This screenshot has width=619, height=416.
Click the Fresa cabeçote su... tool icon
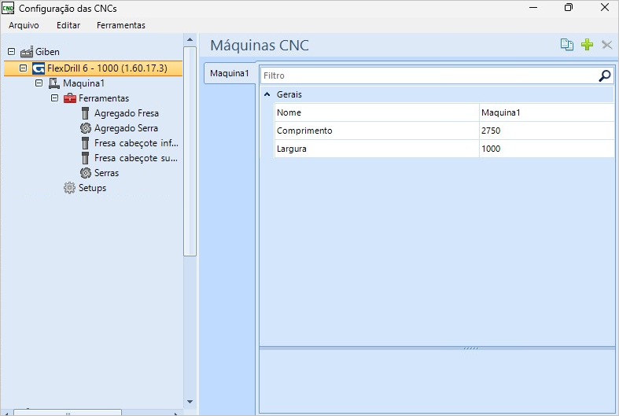(85, 158)
